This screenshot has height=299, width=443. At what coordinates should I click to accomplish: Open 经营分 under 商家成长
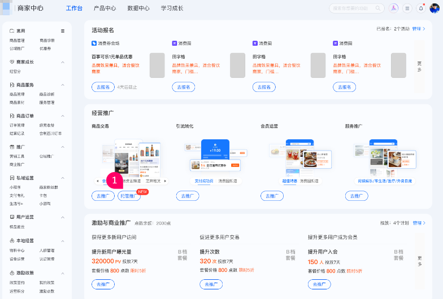(15, 72)
